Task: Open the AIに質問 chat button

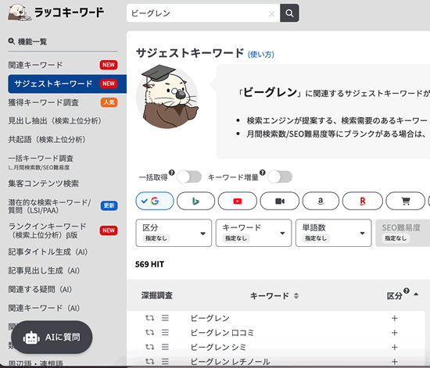Action: [x=52, y=338]
